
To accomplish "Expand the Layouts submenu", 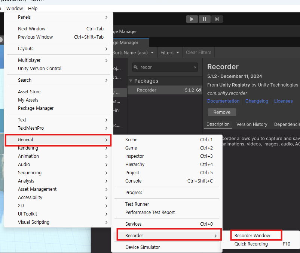I will (59, 49).
